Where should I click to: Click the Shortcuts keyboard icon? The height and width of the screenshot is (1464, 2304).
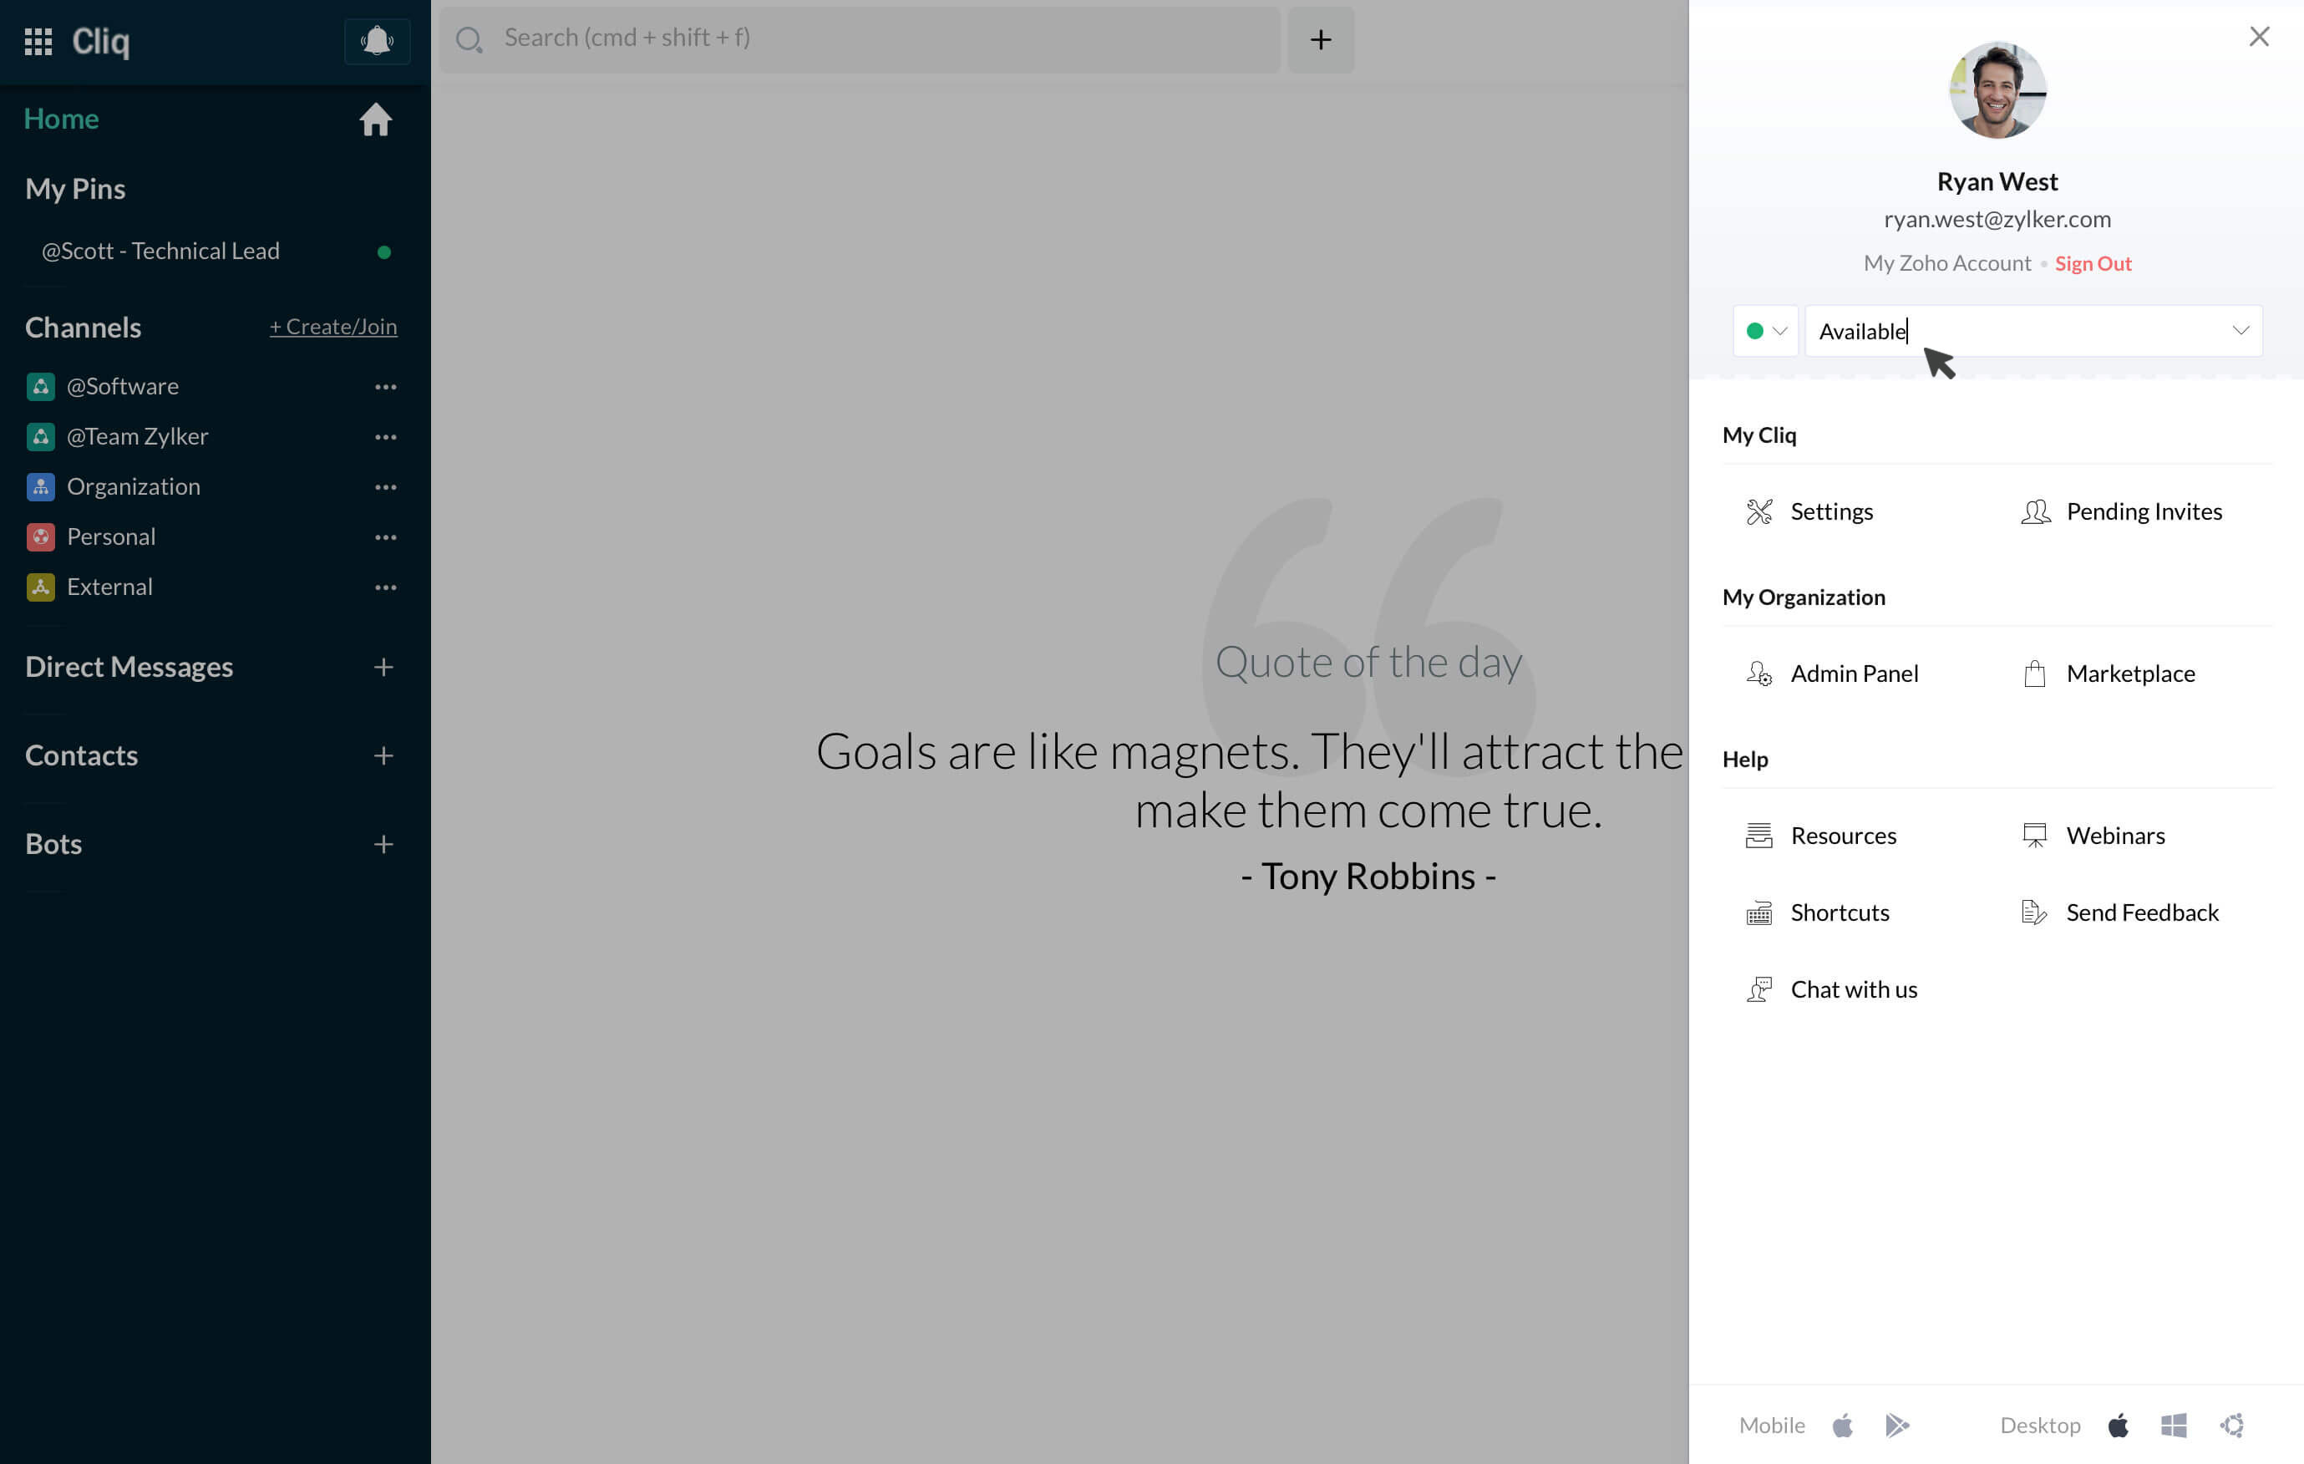[x=1758, y=912]
